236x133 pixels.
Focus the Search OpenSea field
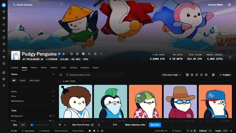[38, 5]
